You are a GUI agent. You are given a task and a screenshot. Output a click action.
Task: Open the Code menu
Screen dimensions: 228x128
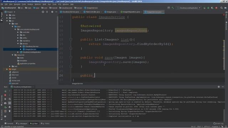click(24, 4)
